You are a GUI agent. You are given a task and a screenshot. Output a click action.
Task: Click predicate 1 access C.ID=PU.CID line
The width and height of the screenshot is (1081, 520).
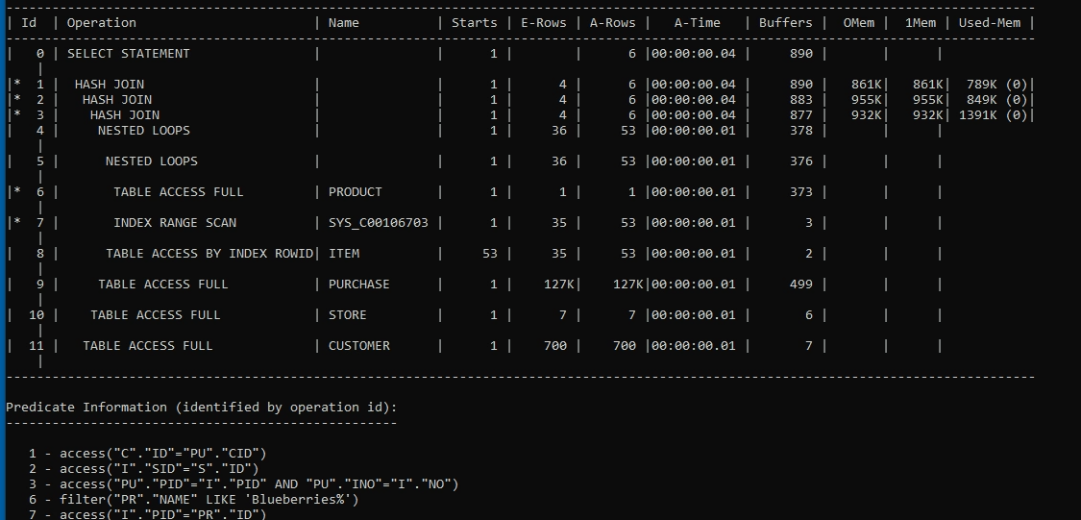(x=148, y=453)
